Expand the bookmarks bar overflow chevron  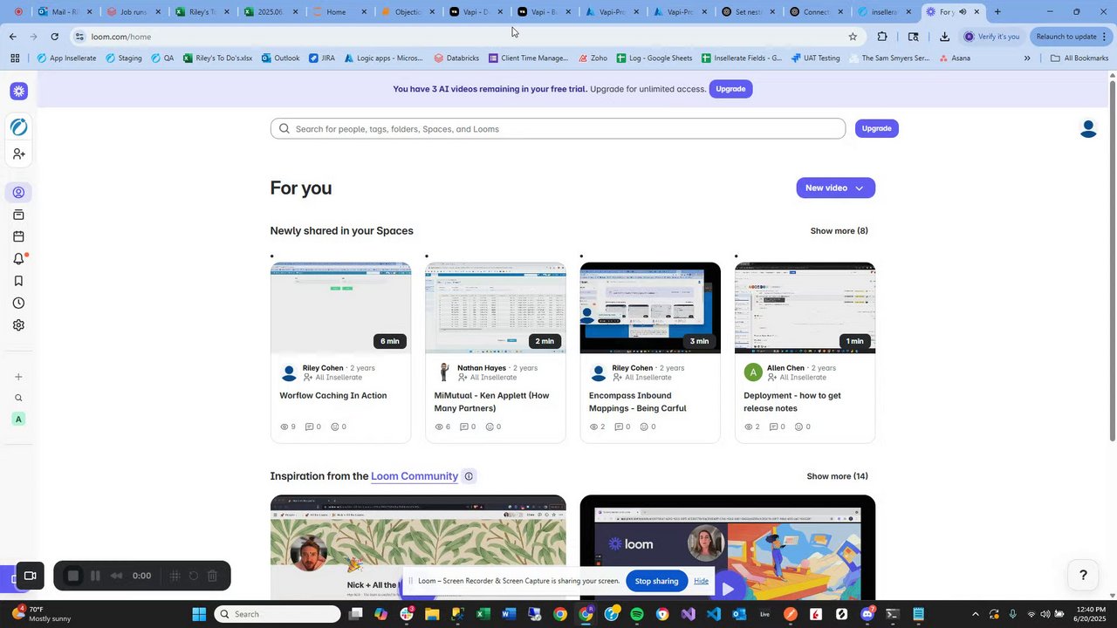click(1027, 58)
